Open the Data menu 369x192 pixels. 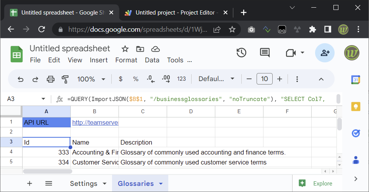pos(152,60)
